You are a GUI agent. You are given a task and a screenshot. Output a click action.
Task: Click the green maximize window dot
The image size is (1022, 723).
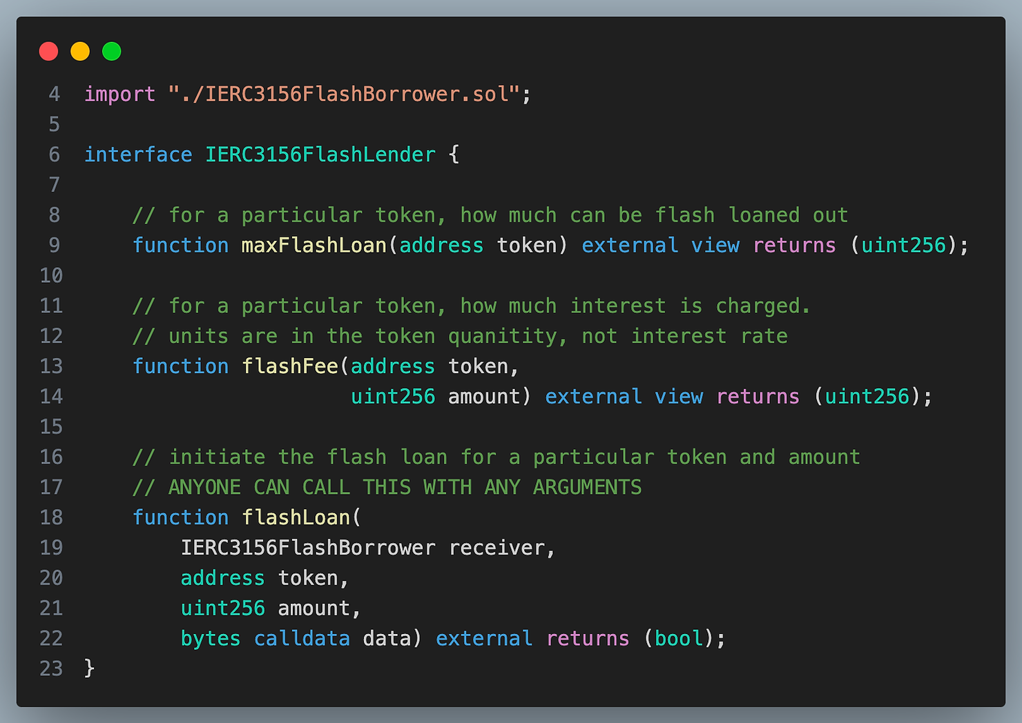click(x=112, y=52)
